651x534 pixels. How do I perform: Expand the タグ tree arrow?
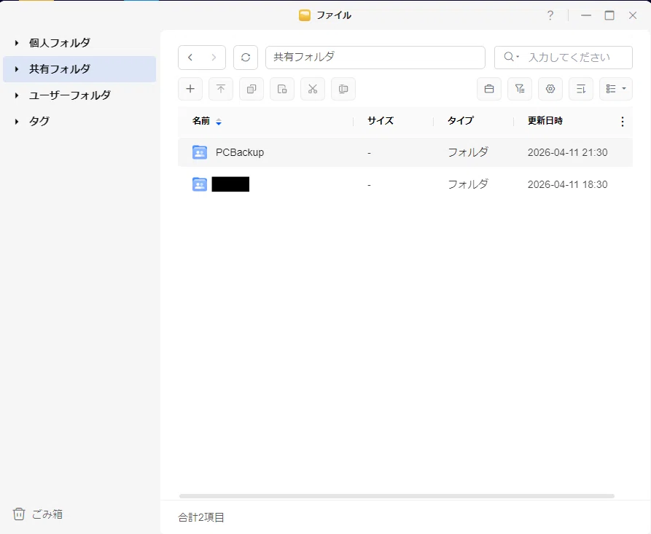[17, 121]
